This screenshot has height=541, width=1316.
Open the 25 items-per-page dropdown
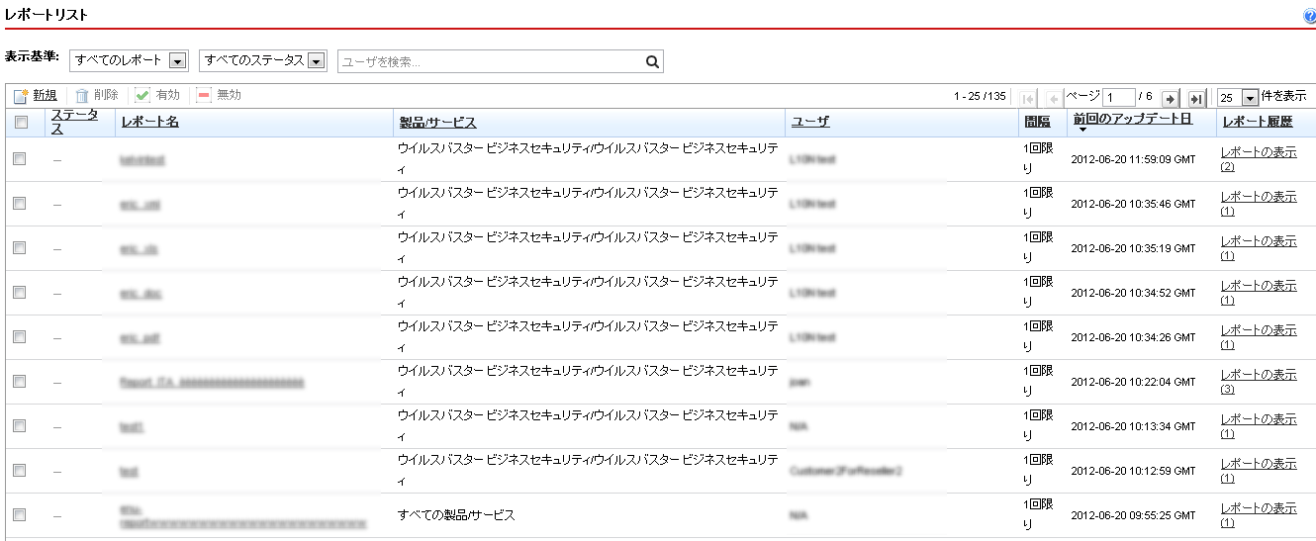point(1237,98)
